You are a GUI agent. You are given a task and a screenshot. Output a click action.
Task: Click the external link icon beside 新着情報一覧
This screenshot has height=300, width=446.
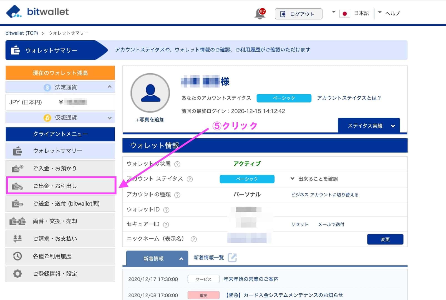point(232,258)
